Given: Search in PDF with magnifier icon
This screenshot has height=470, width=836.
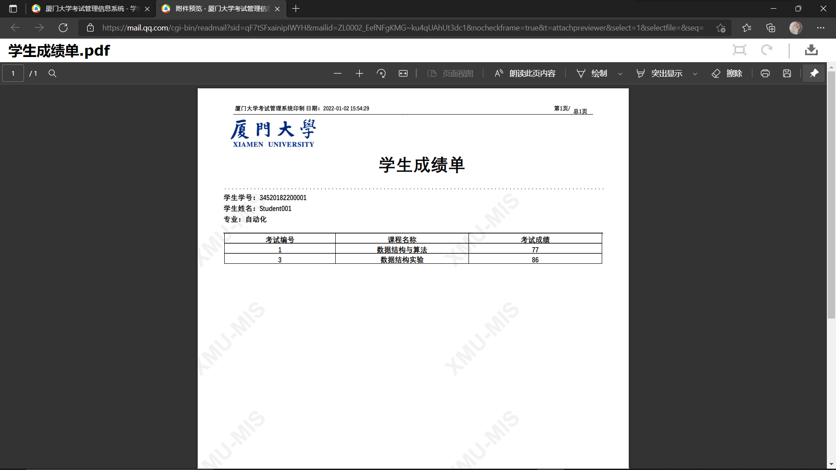Looking at the screenshot, I should [52, 74].
